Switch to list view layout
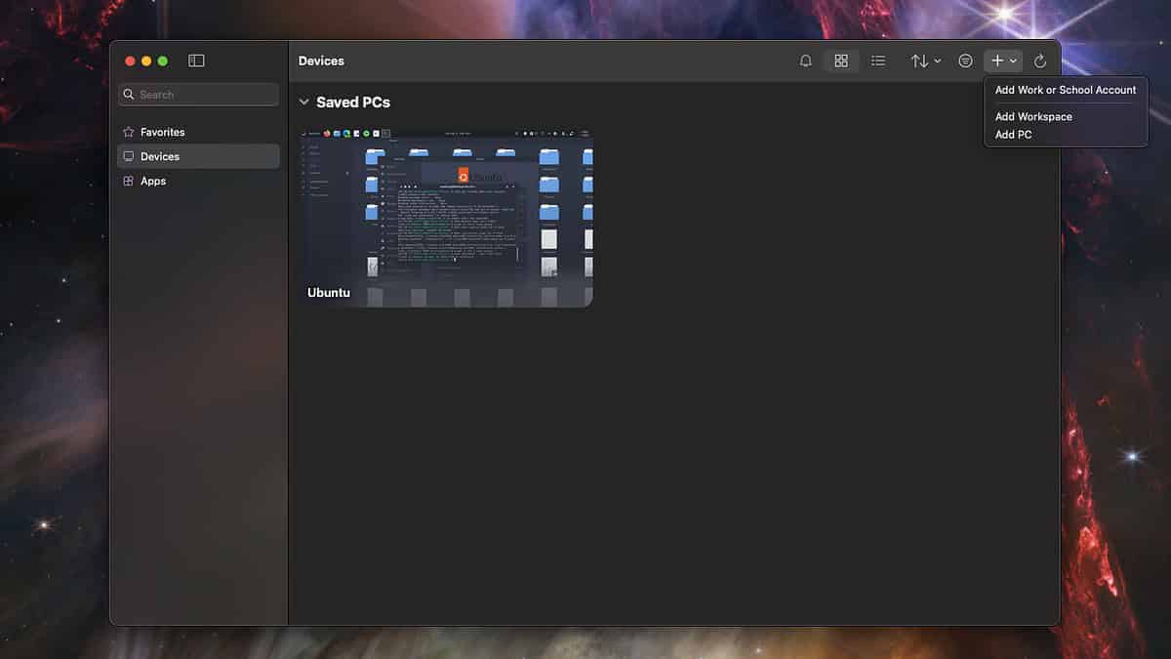 (x=878, y=61)
